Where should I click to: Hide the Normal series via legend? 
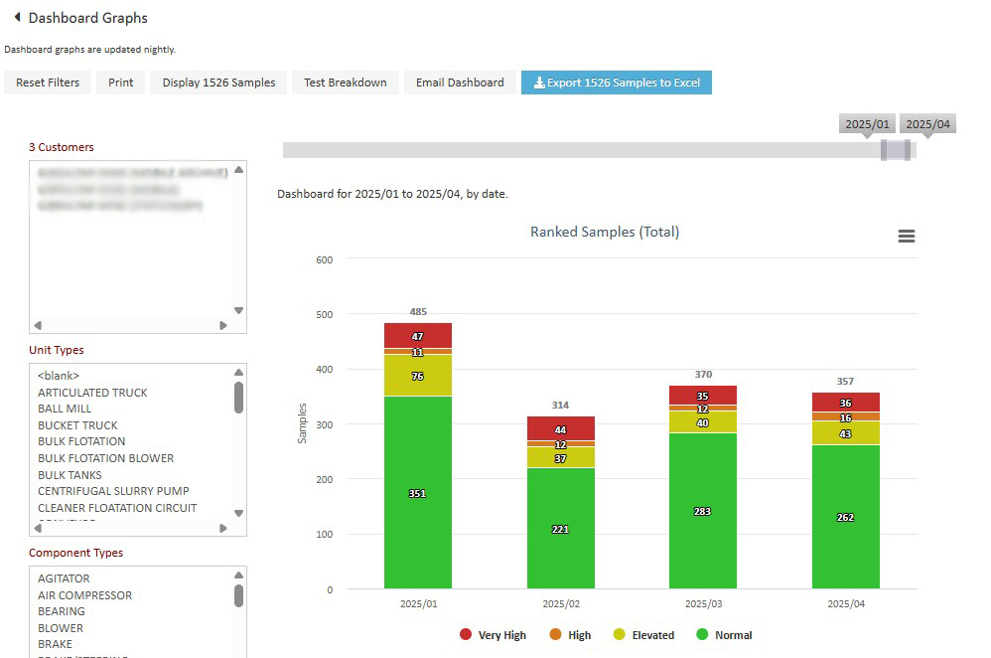point(724,635)
